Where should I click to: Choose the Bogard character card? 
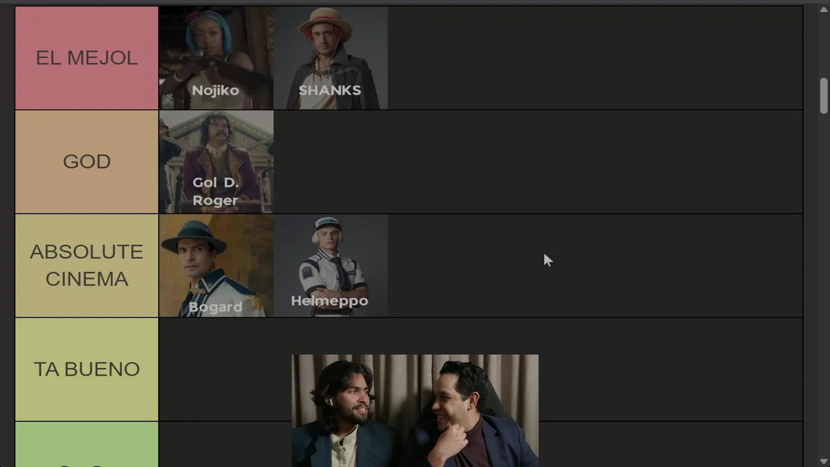(216, 265)
